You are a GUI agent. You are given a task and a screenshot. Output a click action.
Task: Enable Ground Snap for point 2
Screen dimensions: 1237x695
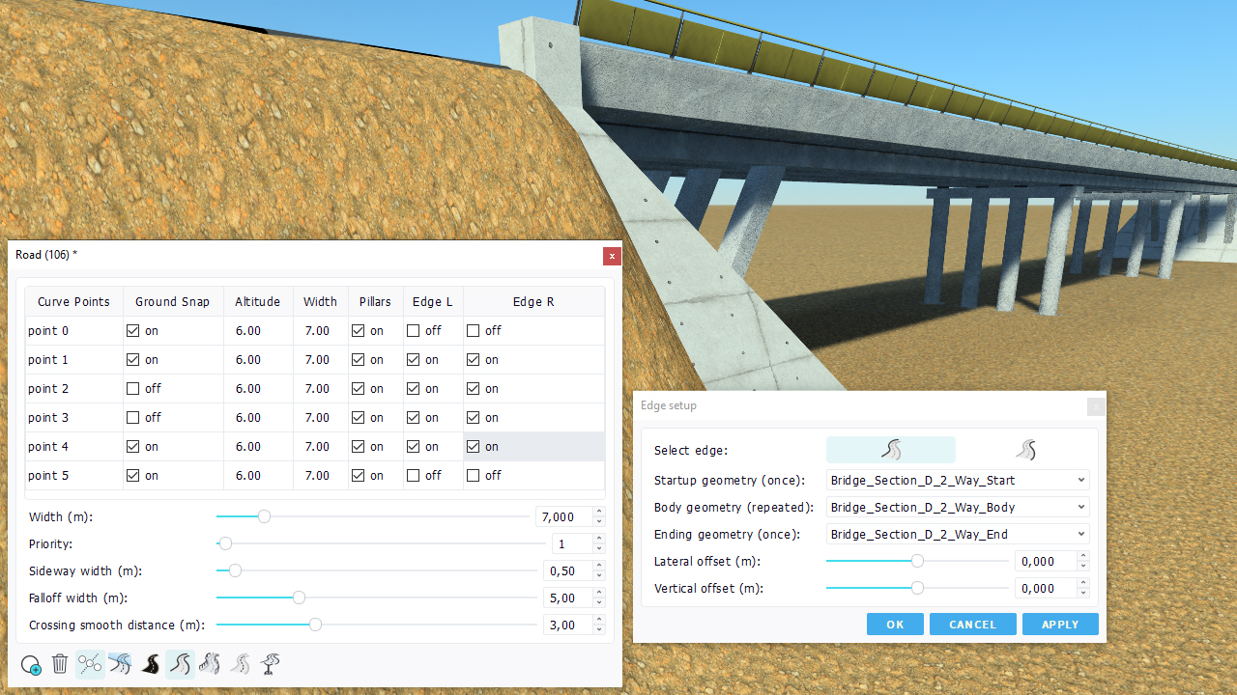pos(133,389)
